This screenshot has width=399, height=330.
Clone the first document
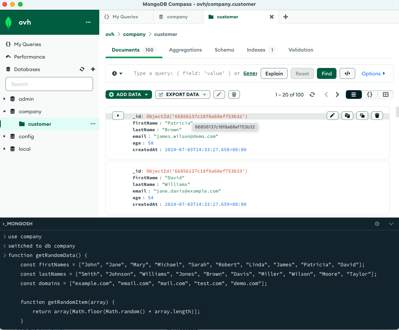[362, 115]
